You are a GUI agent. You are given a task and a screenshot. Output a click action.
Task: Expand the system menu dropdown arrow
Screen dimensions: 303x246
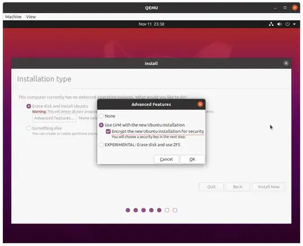click(294, 24)
